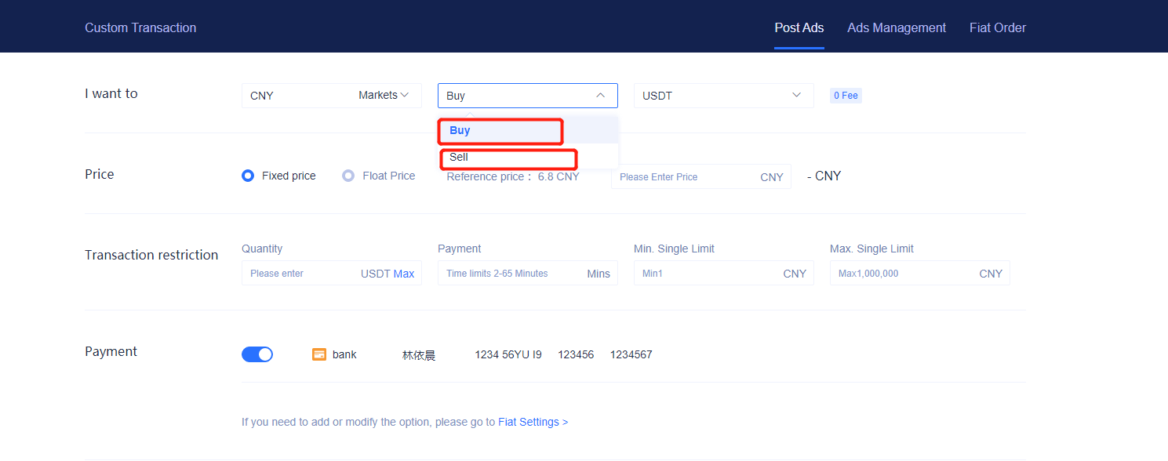This screenshot has height=461, width=1168.
Task: Click the Payment section label
Action: [x=111, y=351]
